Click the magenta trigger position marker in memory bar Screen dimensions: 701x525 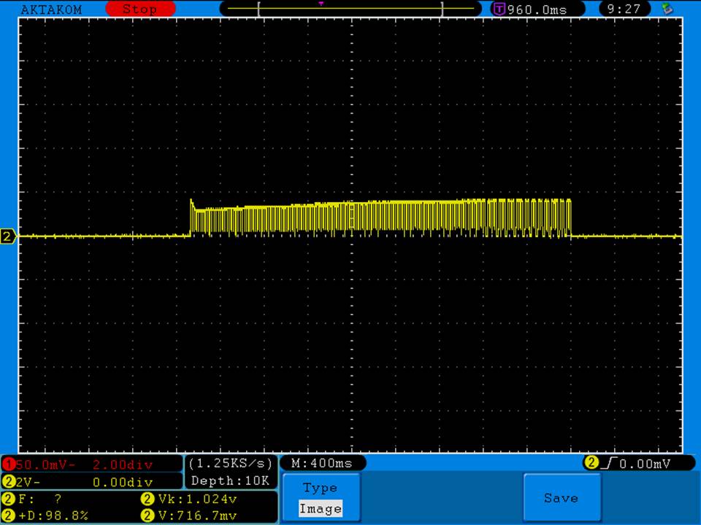tap(321, 4)
